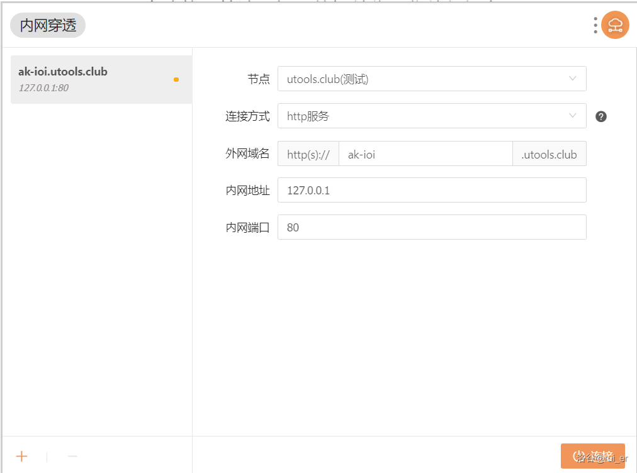Screen dimensions: 637x473
Task: Click the 内网穿透 title tag
Action: pos(48,26)
